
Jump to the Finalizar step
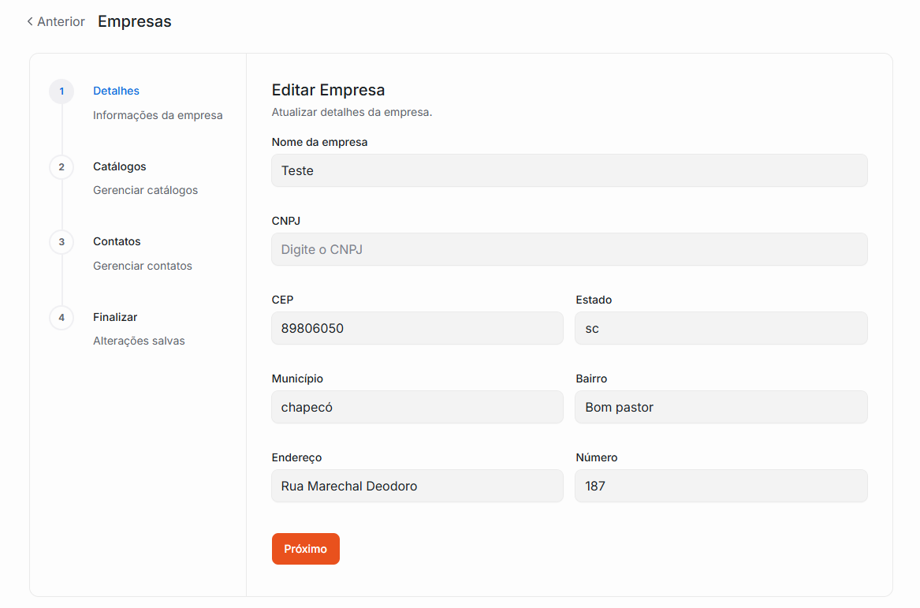click(x=115, y=317)
